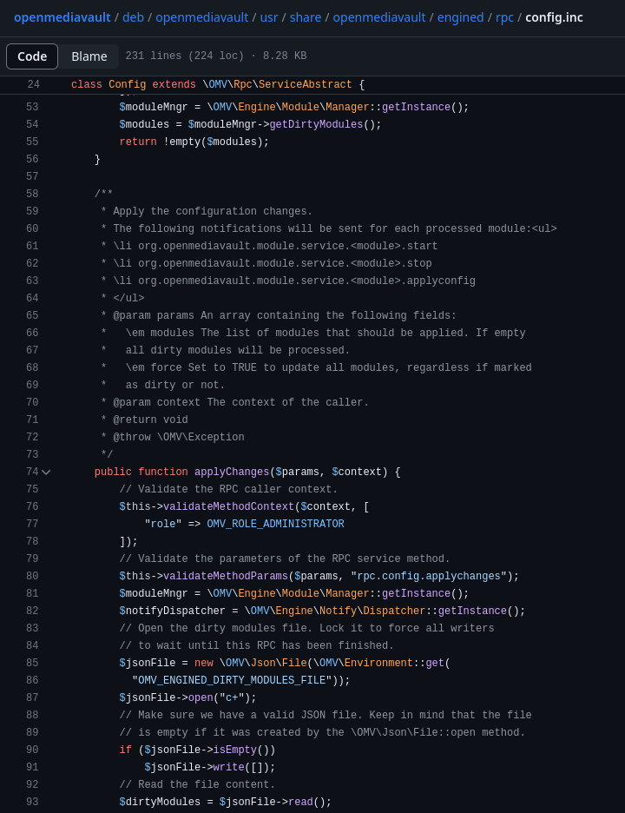Click the sticky class Config header line
This screenshot has width=625, height=813.
(217, 85)
